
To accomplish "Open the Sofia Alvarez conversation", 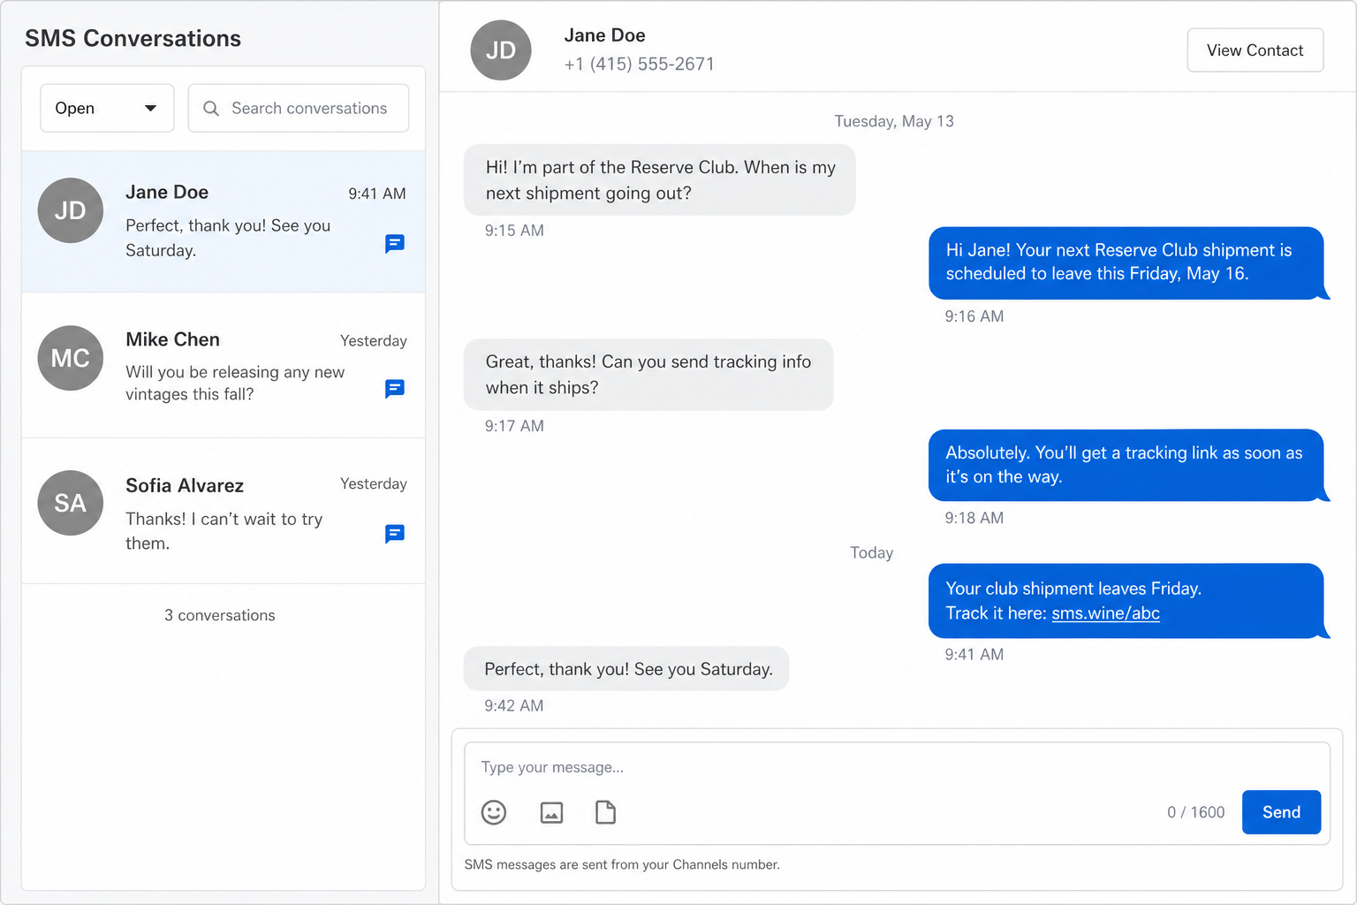I will 224,511.
